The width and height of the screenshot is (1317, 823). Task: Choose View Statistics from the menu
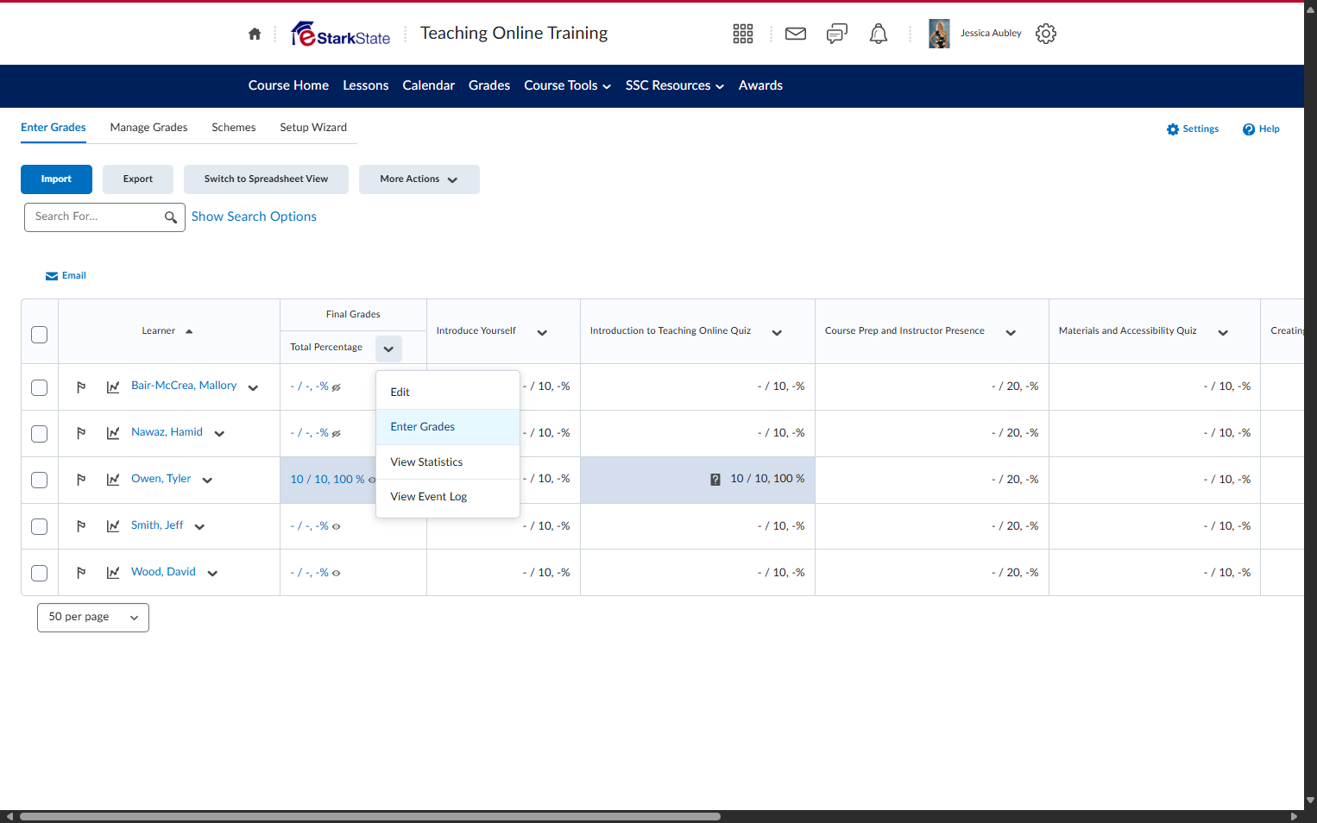(x=448, y=462)
